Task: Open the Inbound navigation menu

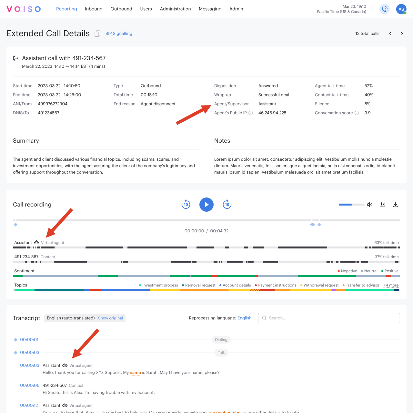Action: click(94, 9)
